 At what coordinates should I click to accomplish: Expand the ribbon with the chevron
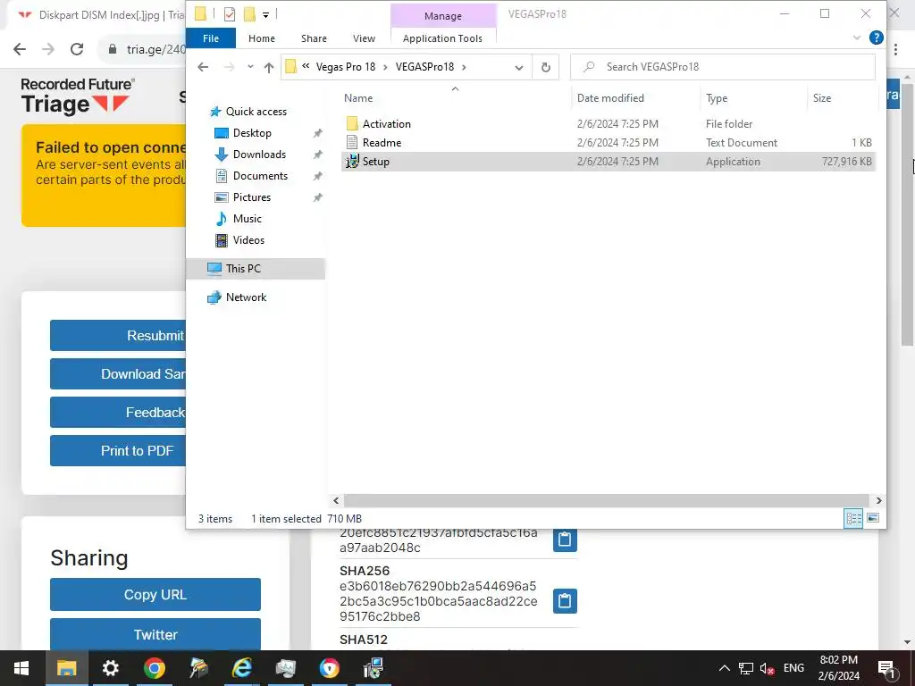click(x=857, y=38)
